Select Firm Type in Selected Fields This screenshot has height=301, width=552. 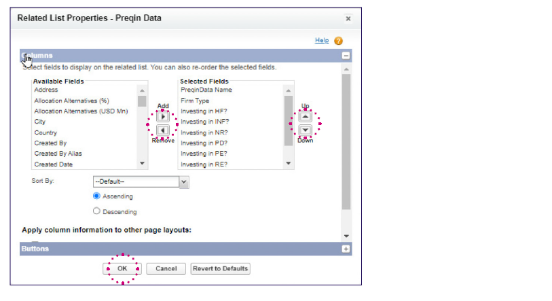coord(195,101)
